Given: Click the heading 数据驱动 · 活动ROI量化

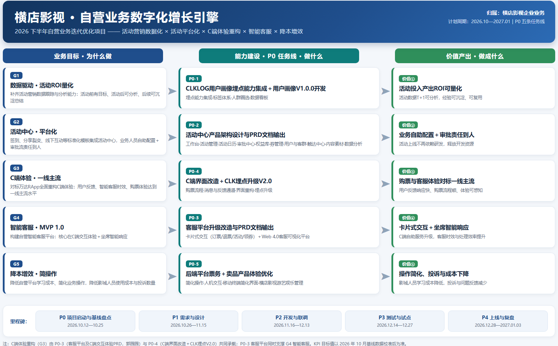Looking at the screenshot, I should pos(42,85).
